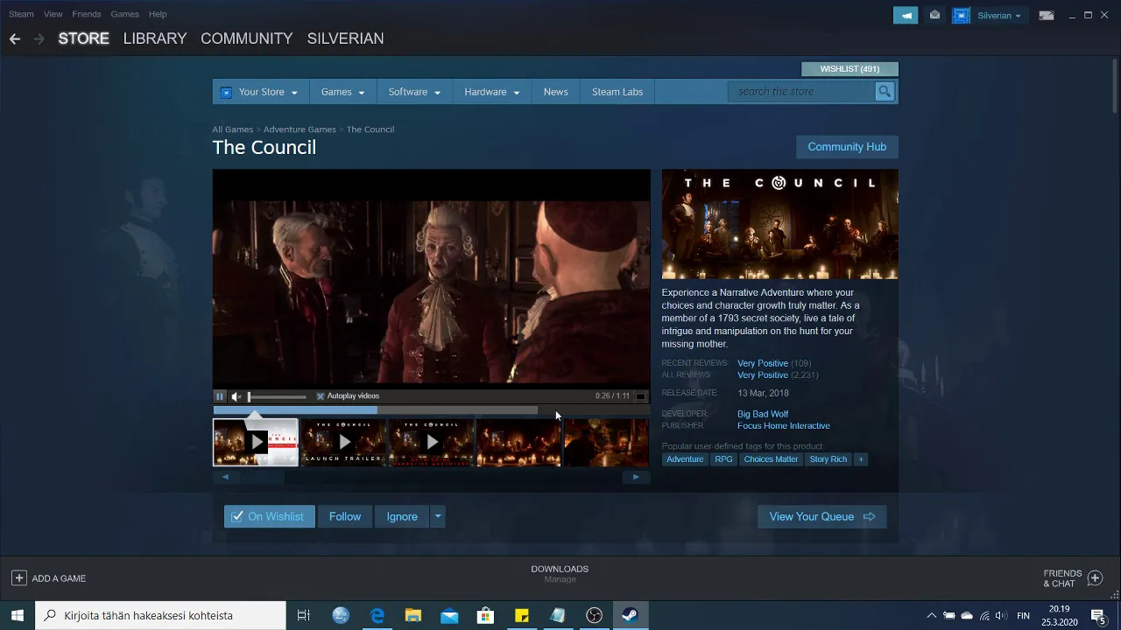This screenshot has width=1121, height=630.
Task: Switch to the SILVERIAN profile tab
Action: 345,38
